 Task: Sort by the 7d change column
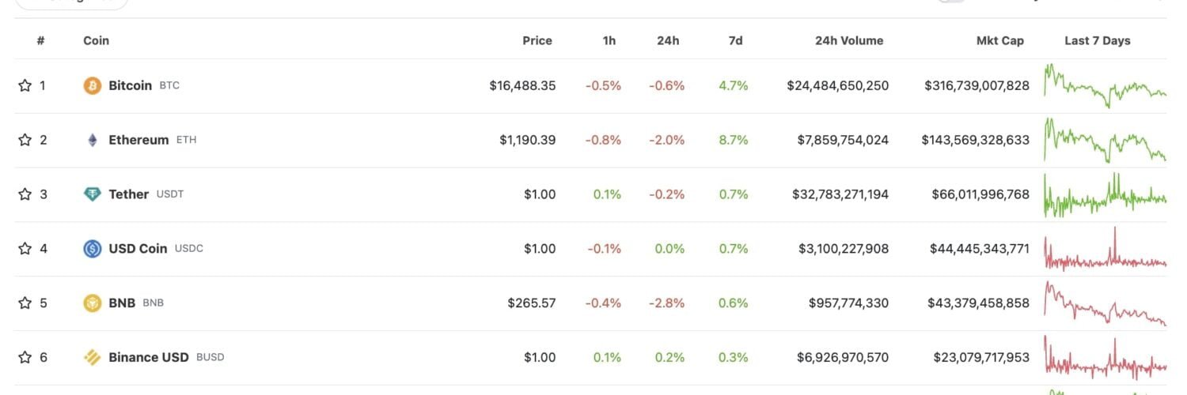[x=735, y=40]
